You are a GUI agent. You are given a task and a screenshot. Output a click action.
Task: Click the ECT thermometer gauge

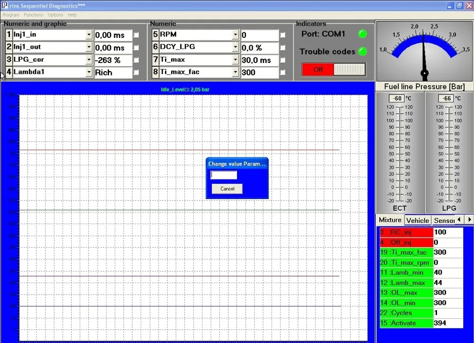pos(400,153)
